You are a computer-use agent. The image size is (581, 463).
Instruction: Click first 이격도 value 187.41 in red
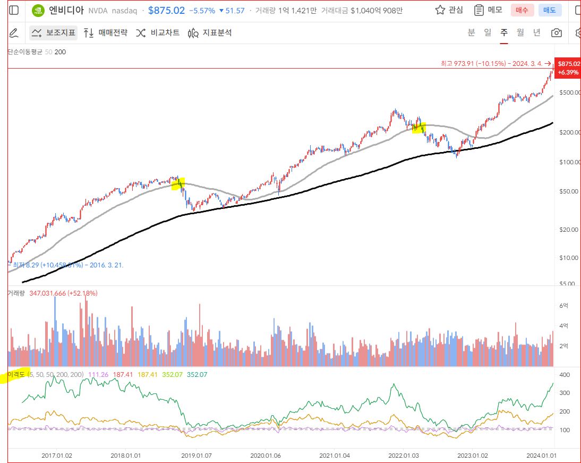123,374
